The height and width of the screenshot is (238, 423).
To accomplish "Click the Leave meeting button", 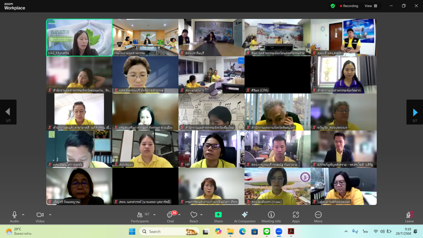I will tap(409, 217).
